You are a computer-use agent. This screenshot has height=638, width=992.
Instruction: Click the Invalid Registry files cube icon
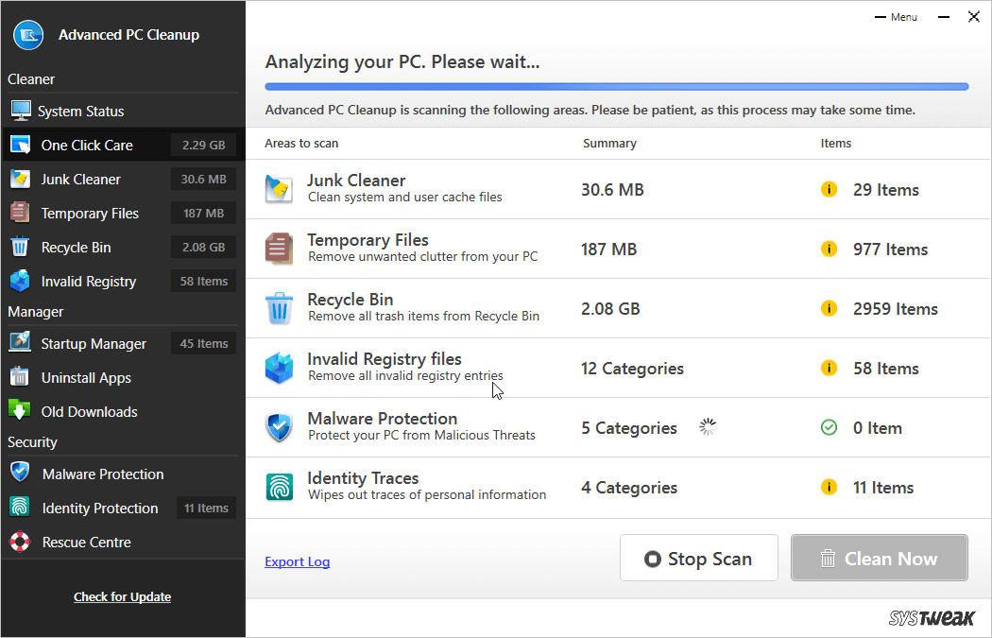tap(279, 368)
